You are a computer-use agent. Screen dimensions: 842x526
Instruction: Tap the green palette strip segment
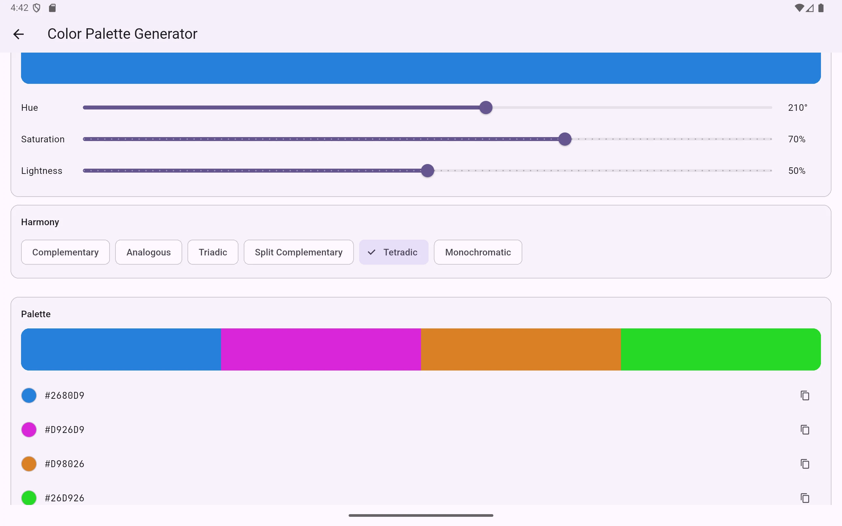[x=721, y=349]
